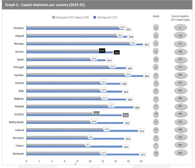Select the gray 15.0 EU/EEA data label
195x168 pixels.
(x=126, y=115)
